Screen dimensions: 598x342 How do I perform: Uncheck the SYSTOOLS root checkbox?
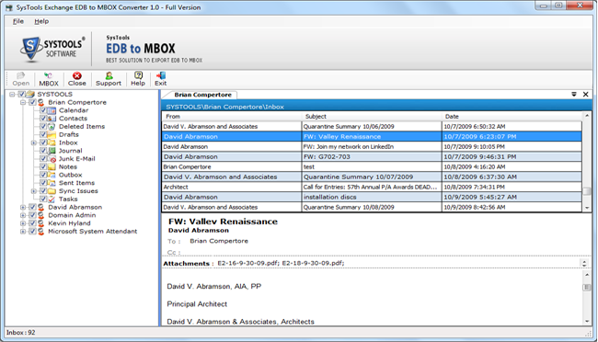(x=22, y=94)
